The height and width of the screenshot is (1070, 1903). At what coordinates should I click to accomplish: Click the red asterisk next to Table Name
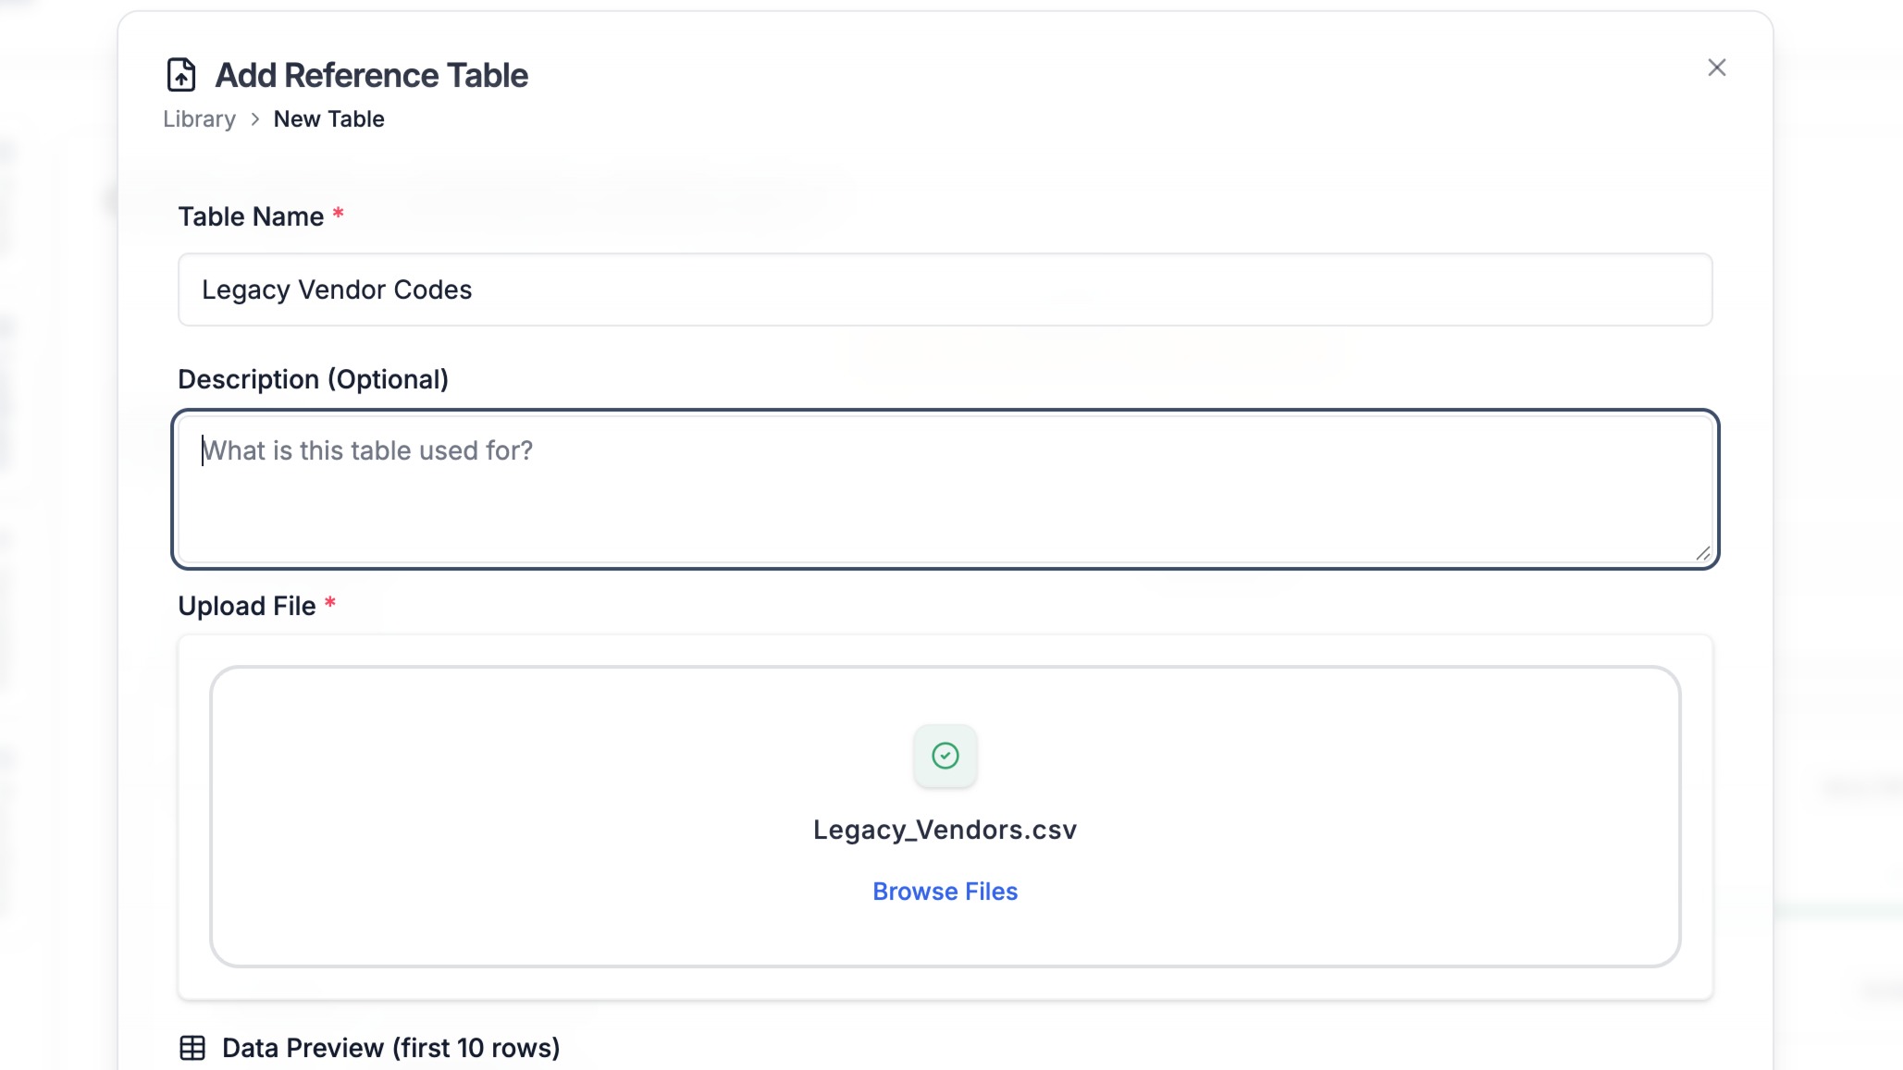point(339,212)
